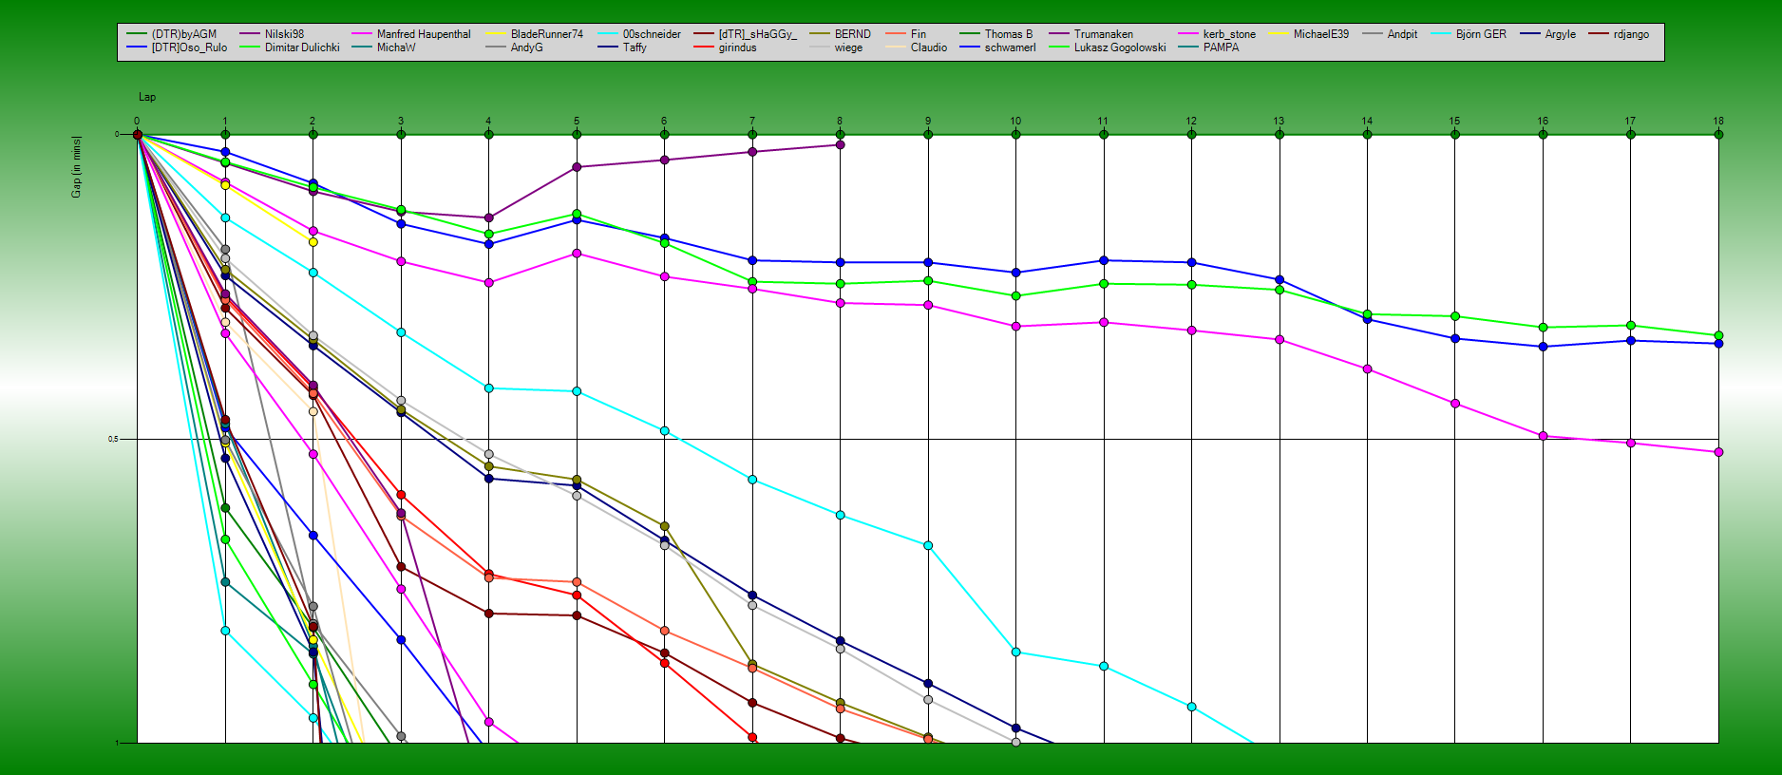Screen dimensions: 1782x775
Task: Click the magenta line's point at lap 18
Action: (1718, 453)
